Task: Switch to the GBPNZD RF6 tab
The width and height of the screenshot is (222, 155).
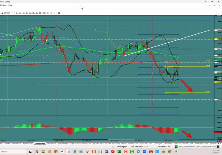Action: tap(86, 143)
